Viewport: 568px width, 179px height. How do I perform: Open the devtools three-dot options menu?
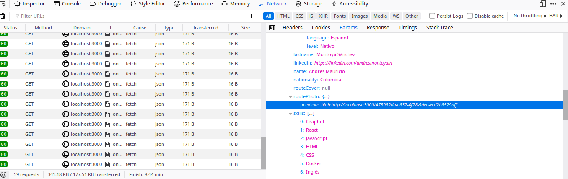554,4
